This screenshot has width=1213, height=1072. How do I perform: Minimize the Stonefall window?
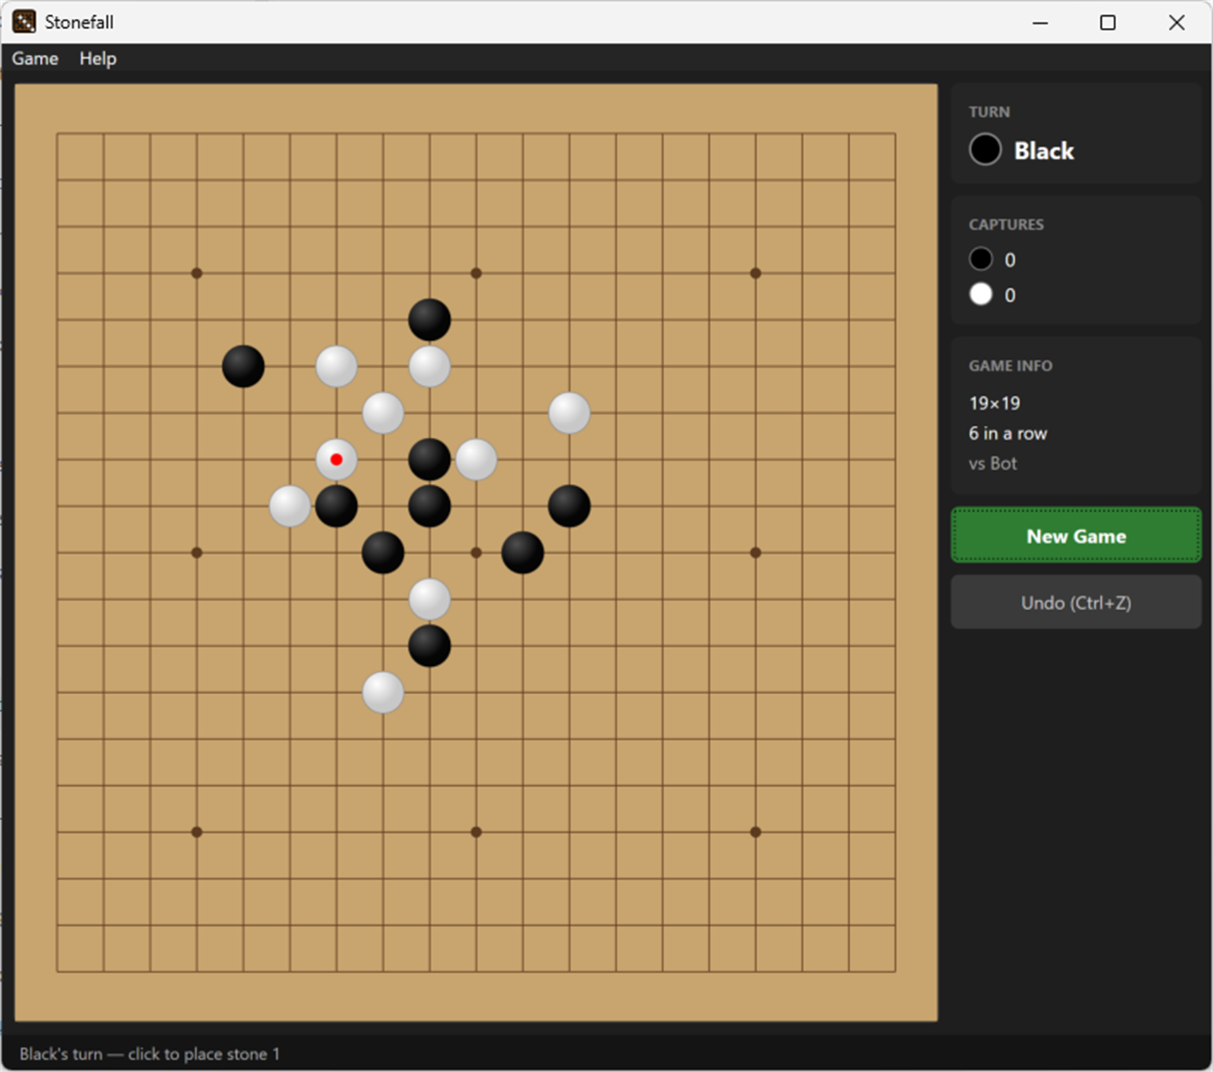click(x=1040, y=23)
